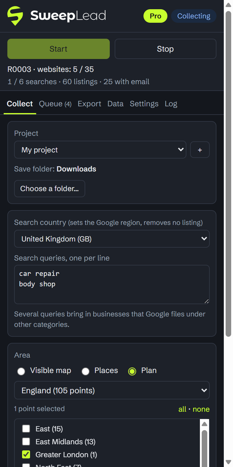Viewport: 233px width, 467px height.
Task: Select the Plan radio option
Action: (x=132, y=371)
